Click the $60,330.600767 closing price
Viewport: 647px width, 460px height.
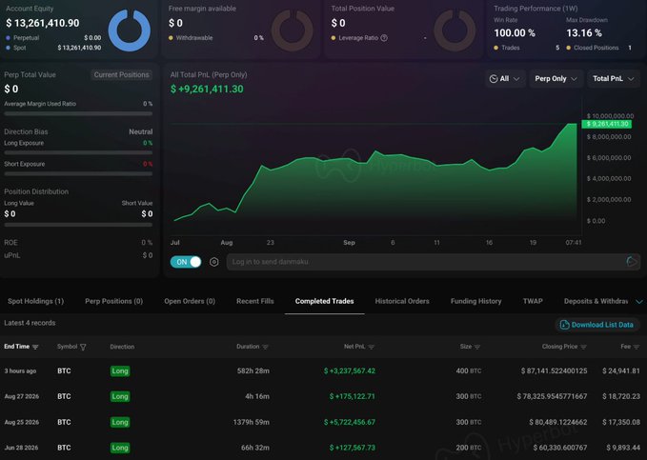pyautogui.click(x=560, y=448)
